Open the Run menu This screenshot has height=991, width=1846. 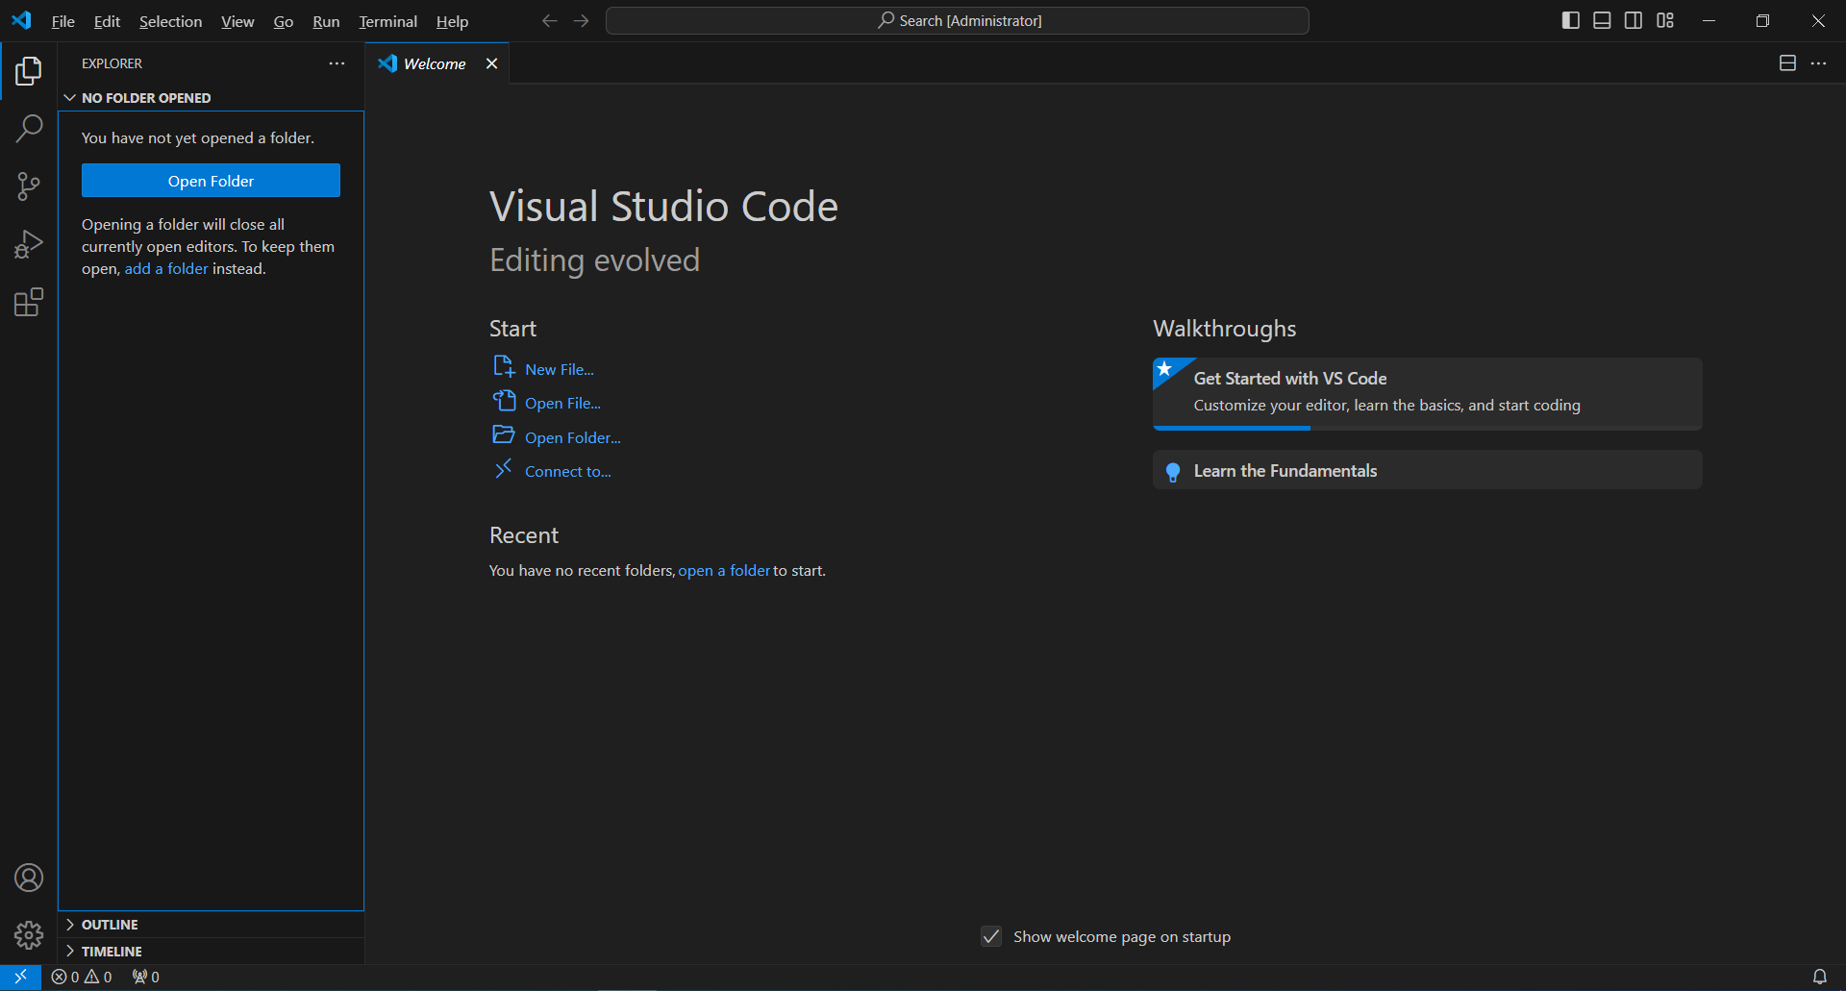(x=326, y=21)
